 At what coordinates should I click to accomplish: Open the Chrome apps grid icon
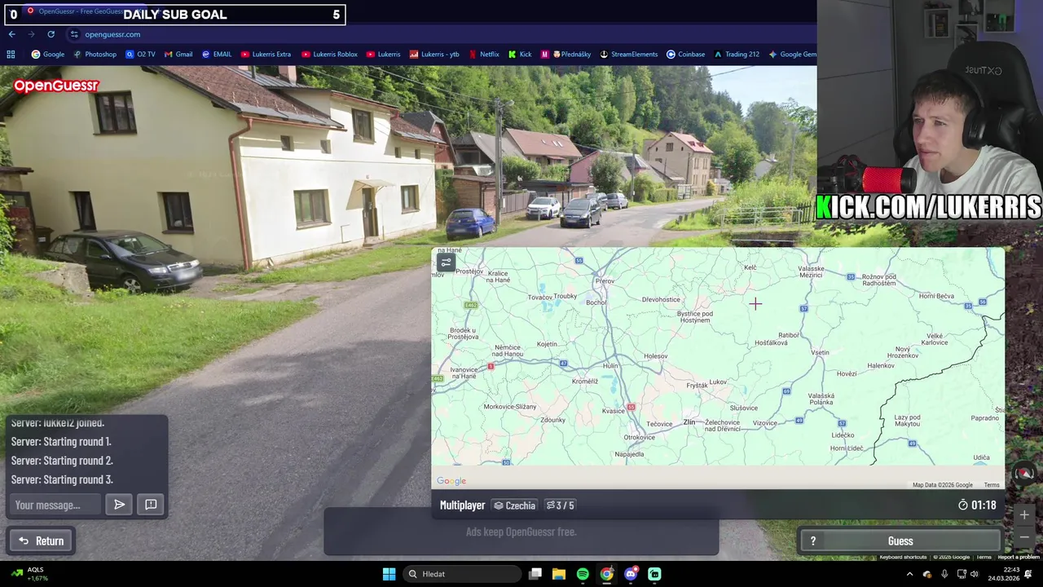click(x=11, y=55)
